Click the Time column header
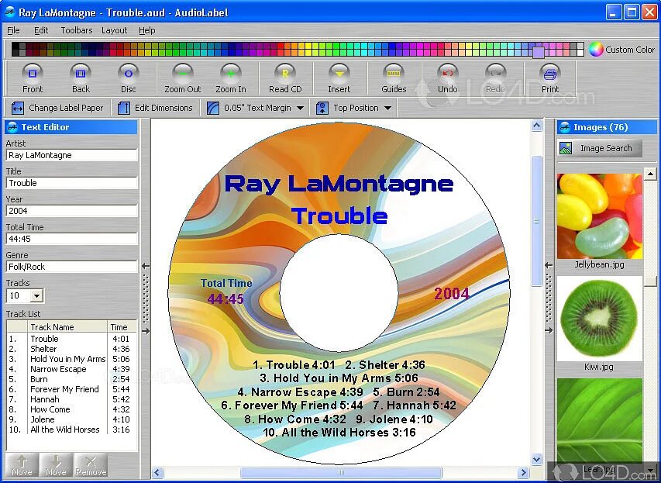661x483 pixels. (x=122, y=327)
